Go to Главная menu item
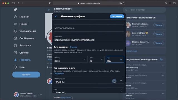 pos(24,17)
